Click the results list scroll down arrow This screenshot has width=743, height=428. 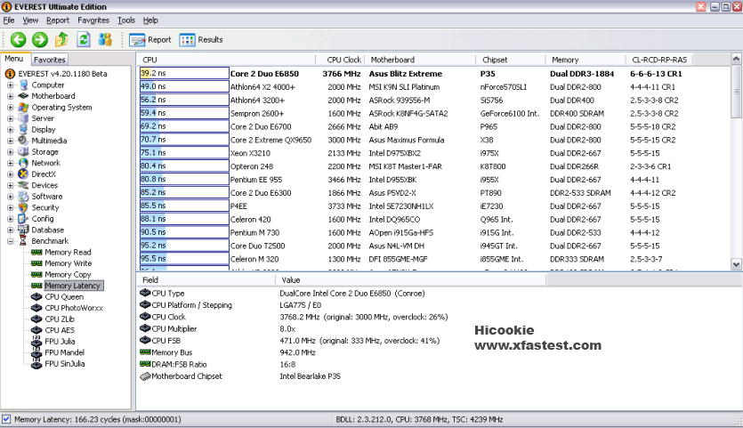pyautogui.click(x=736, y=264)
